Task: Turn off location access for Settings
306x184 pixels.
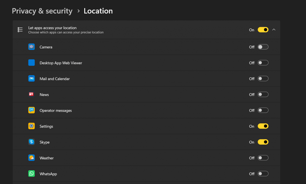Action: [x=263, y=126]
